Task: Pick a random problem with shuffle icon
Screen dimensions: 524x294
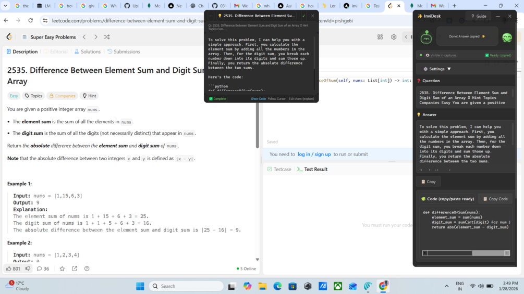Action: point(107,37)
